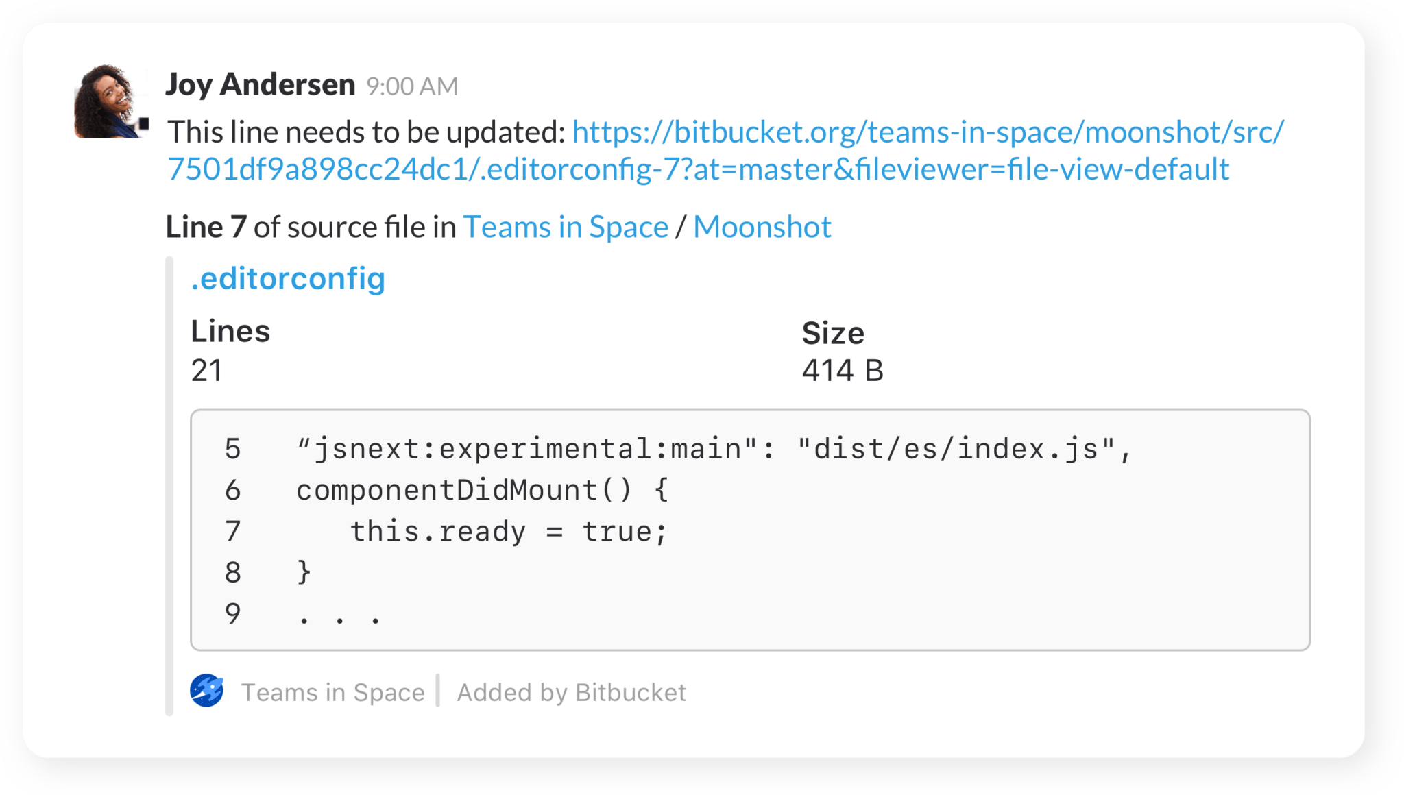1404x797 pixels.
Task: Select the Size value 414 B
Action: (843, 371)
